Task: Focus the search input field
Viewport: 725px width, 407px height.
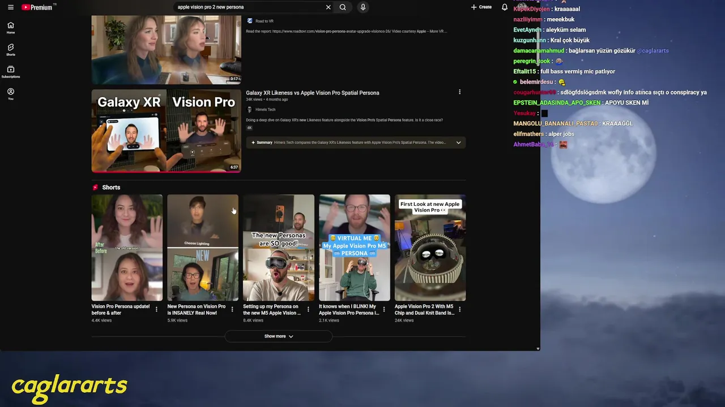Action: point(249,7)
